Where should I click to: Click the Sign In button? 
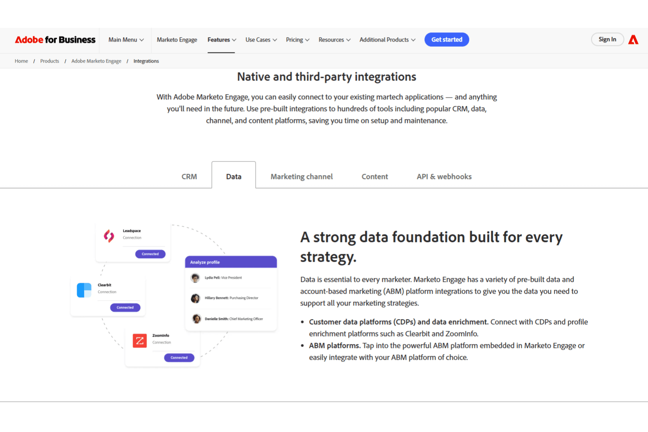click(607, 39)
